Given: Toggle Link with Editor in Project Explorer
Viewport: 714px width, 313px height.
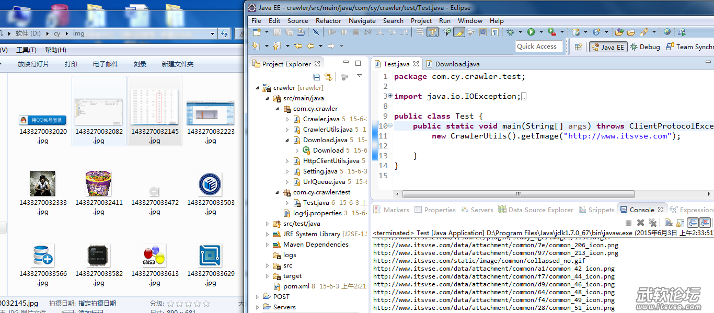Looking at the screenshot, I should pos(328,77).
